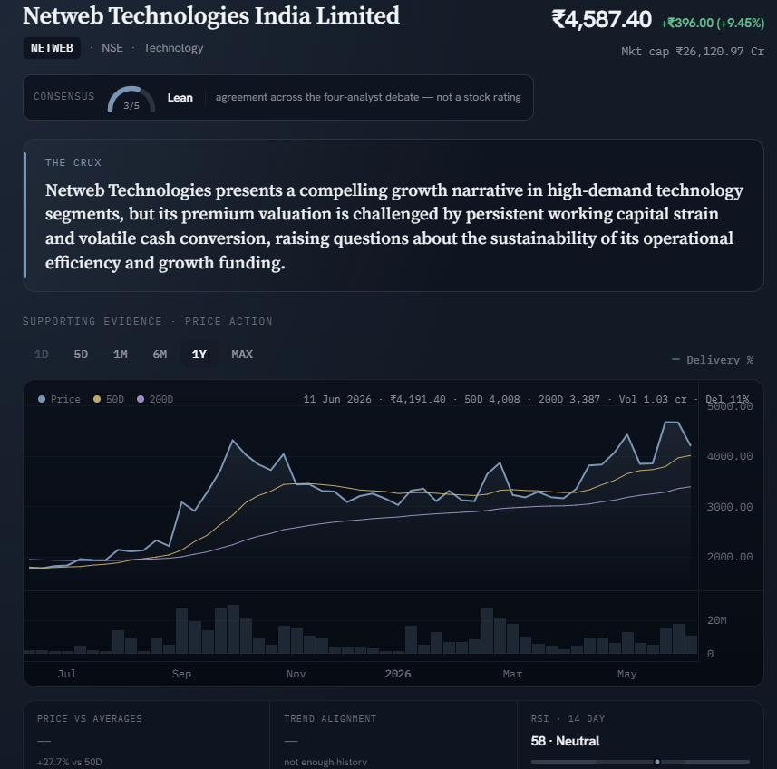Click the Lean consensus label
The height and width of the screenshot is (769, 777).
click(180, 98)
